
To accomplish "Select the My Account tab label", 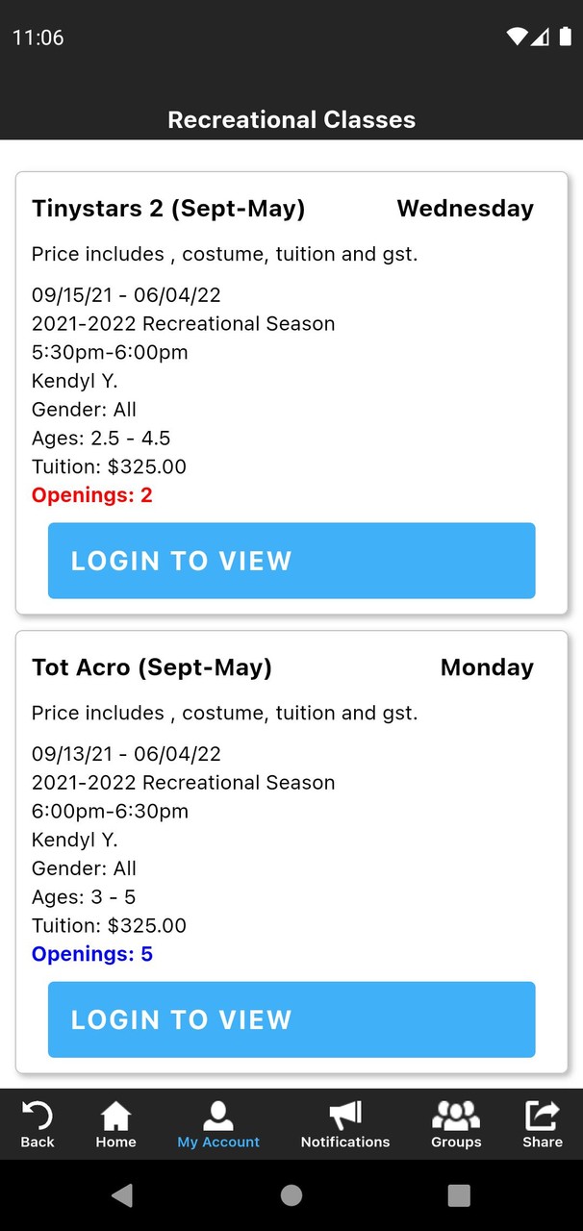I will click(218, 1143).
